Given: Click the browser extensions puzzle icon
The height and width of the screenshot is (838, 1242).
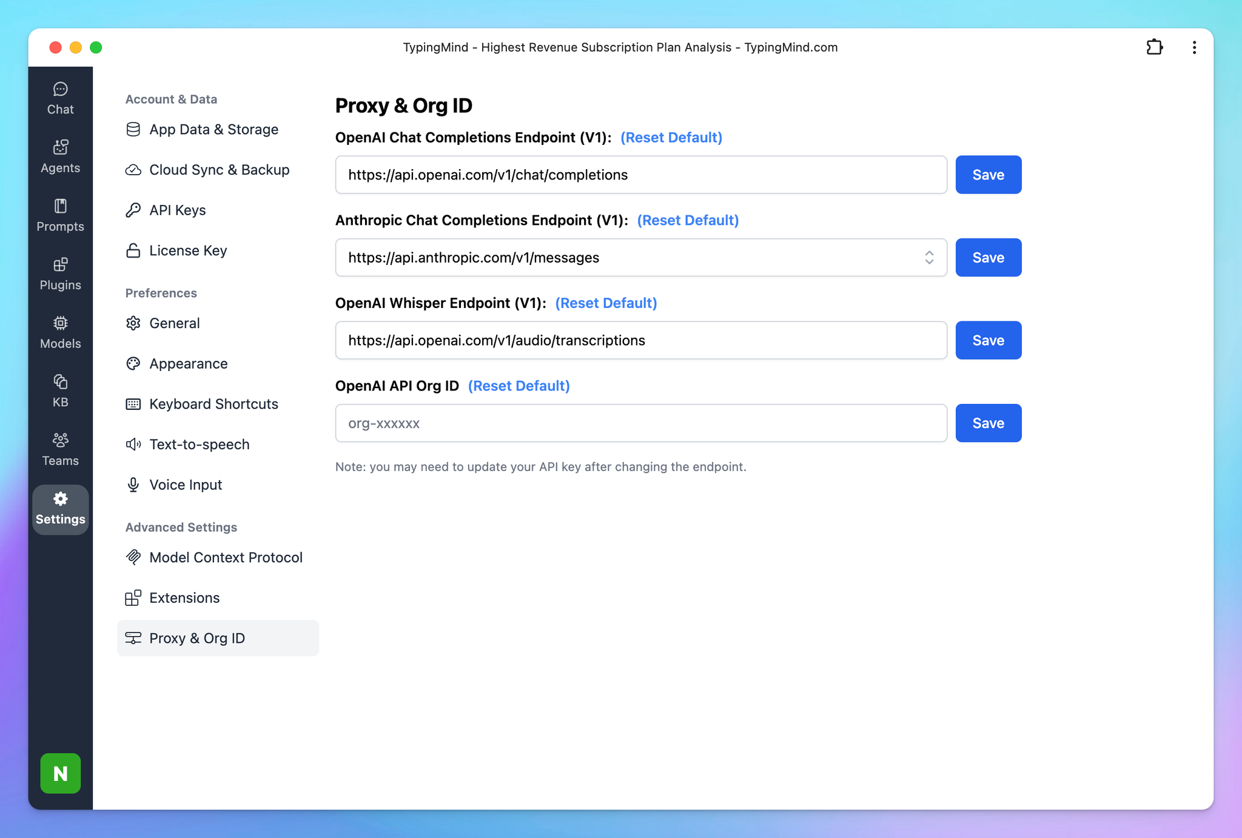Looking at the screenshot, I should point(1154,47).
